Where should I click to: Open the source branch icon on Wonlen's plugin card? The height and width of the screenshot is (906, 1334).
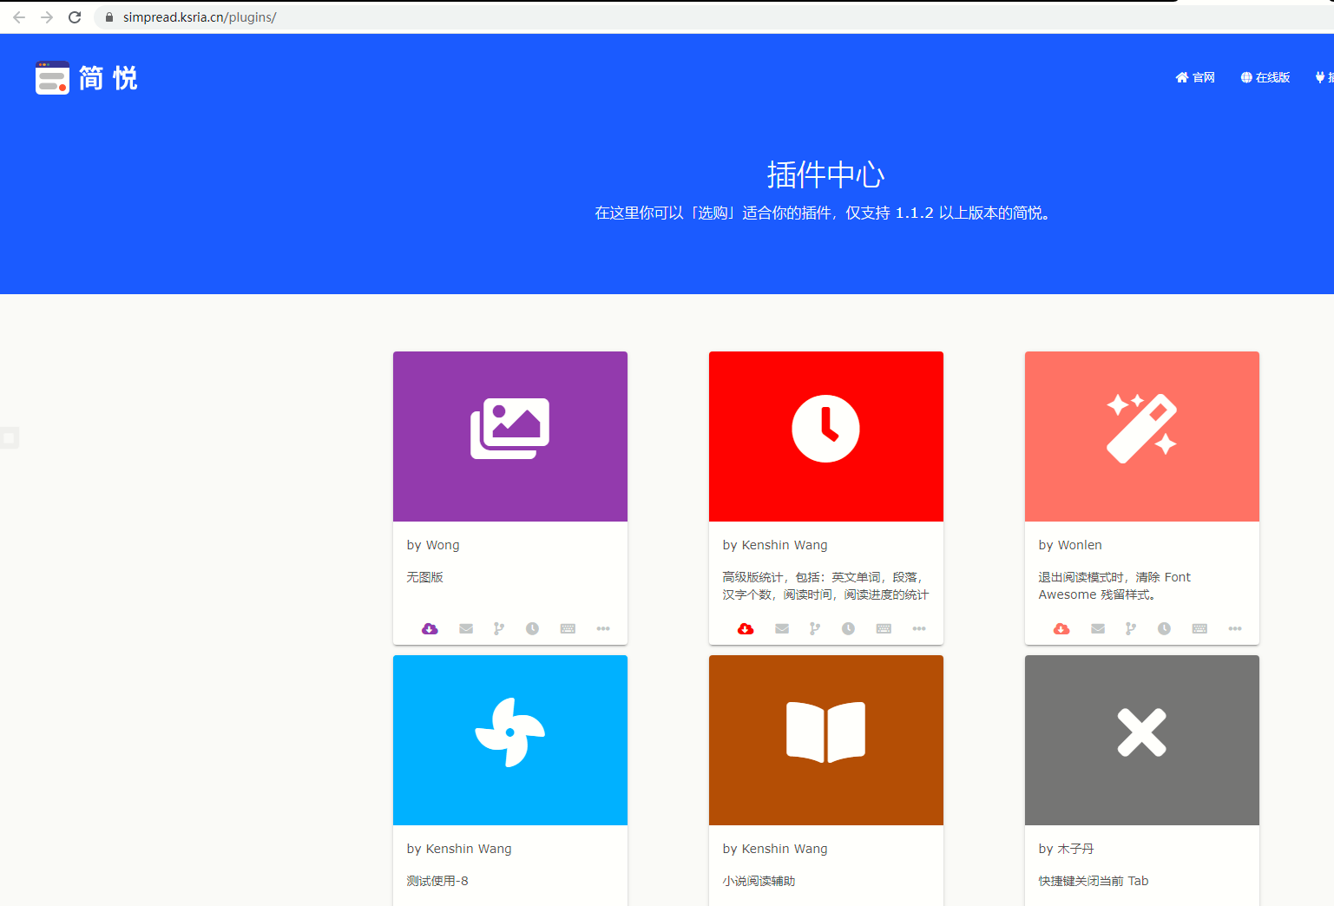[1129, 628]
